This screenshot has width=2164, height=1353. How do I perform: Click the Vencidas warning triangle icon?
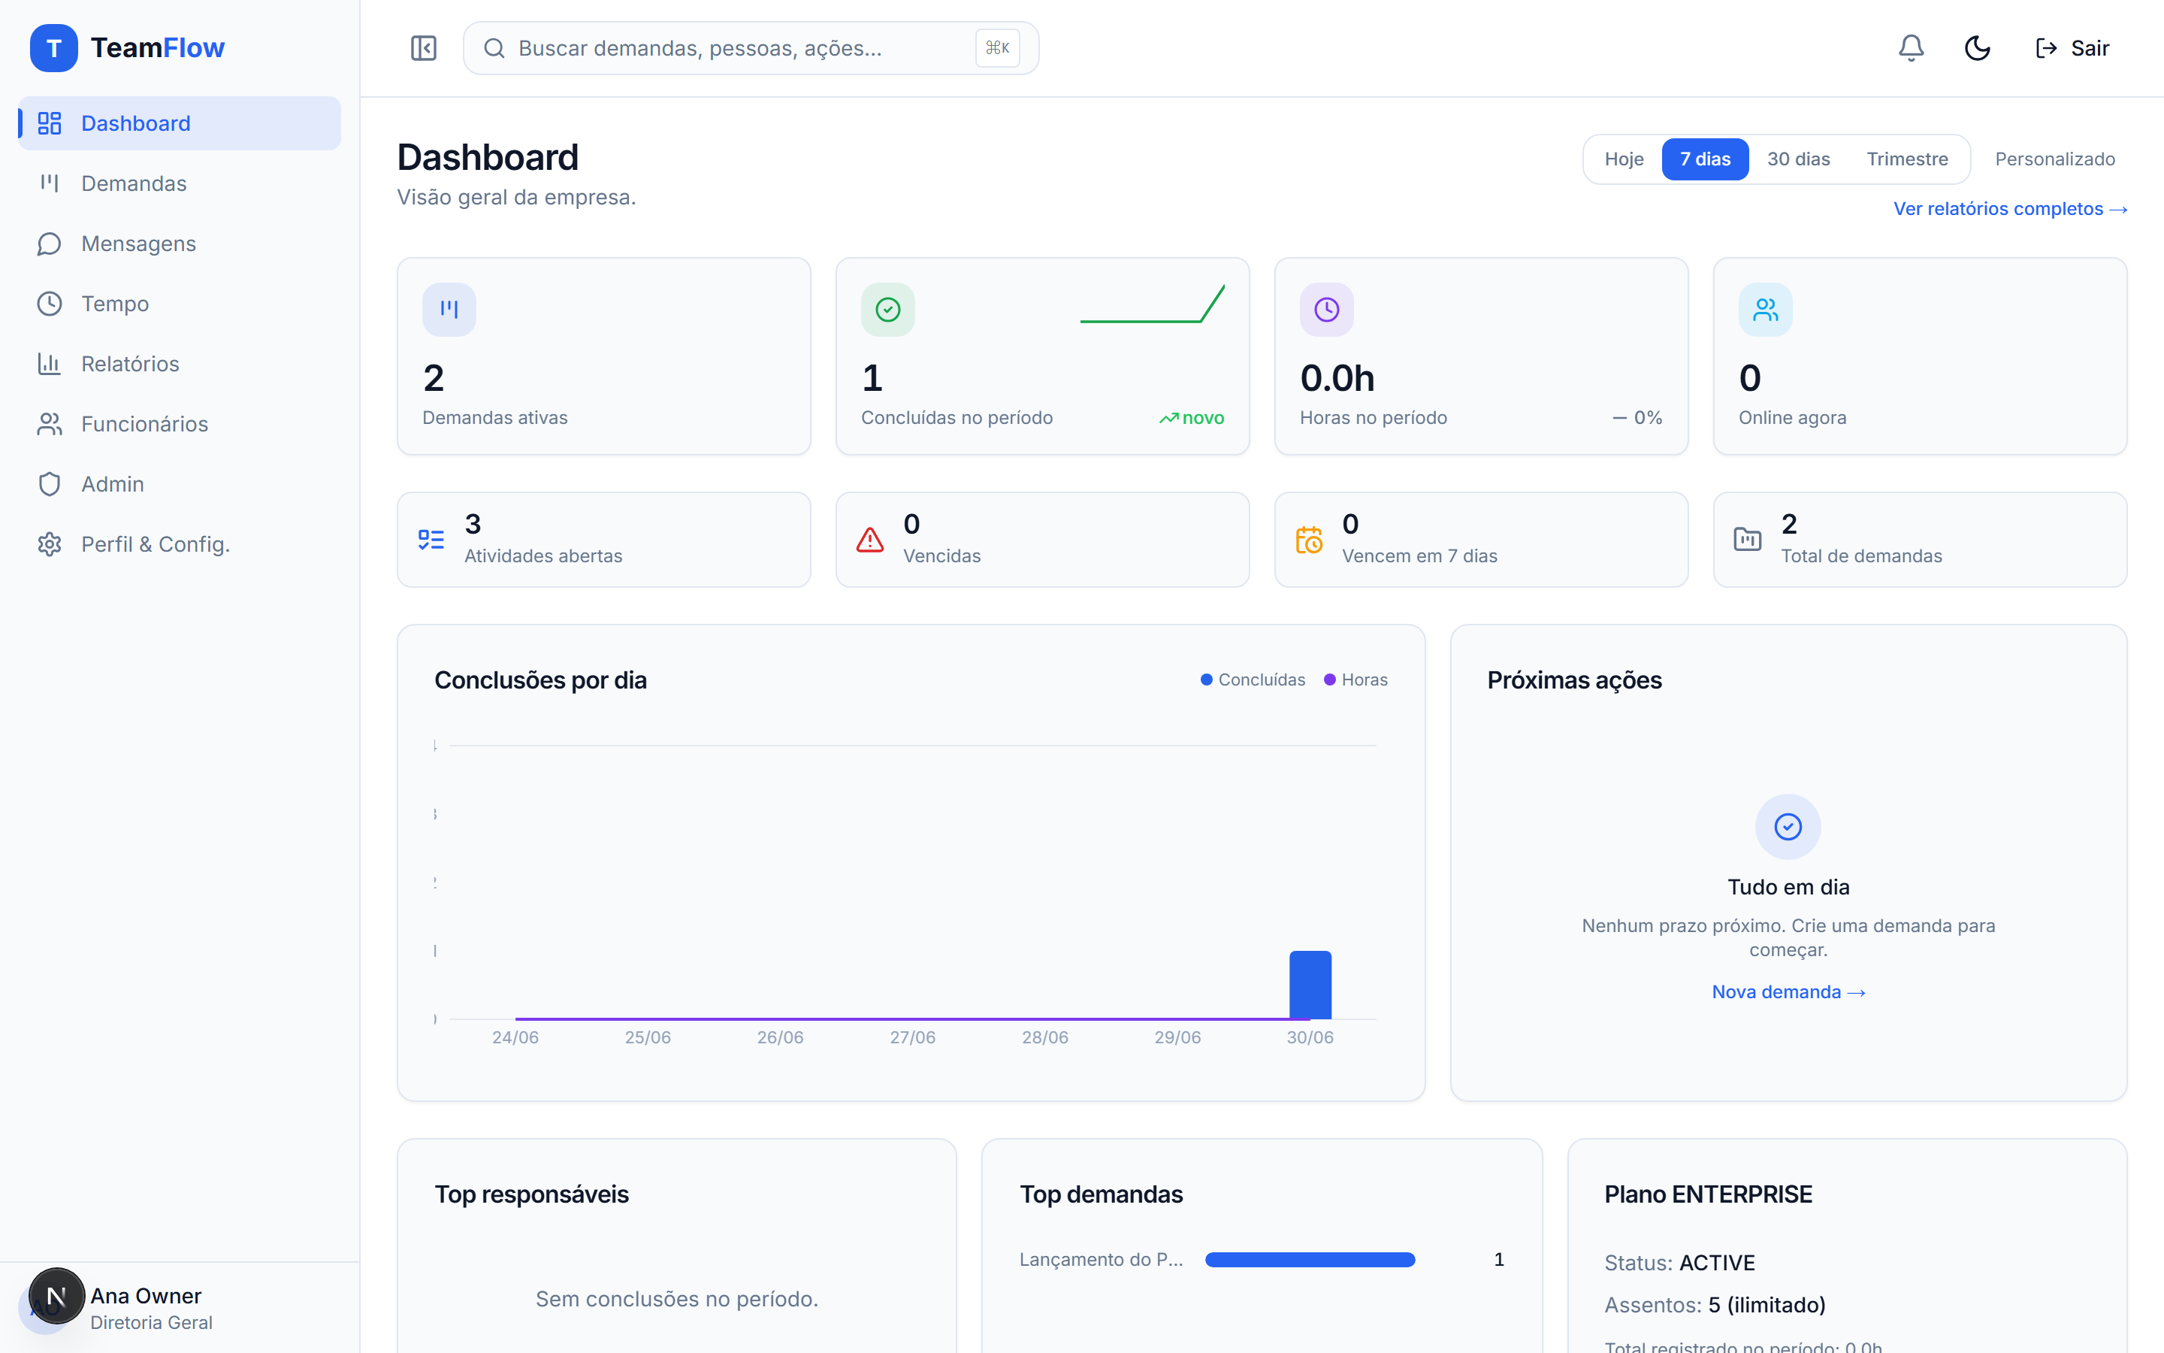[x=869, y=540]
